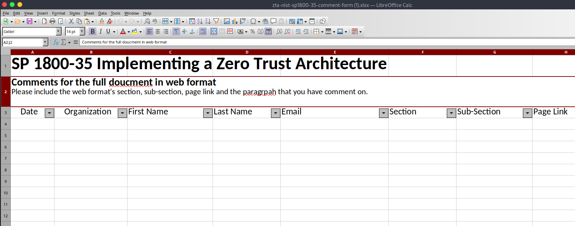Open the Sheet menu
Viewport: 575px width, 226px height.
(x=89, y=13)
